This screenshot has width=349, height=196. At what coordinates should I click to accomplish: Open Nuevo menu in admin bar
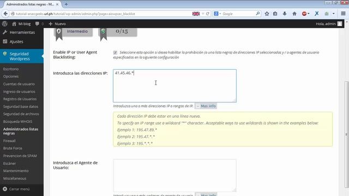(57, 24)
